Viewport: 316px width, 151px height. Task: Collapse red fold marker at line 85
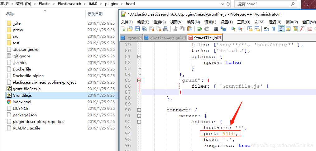pos(139,80)
